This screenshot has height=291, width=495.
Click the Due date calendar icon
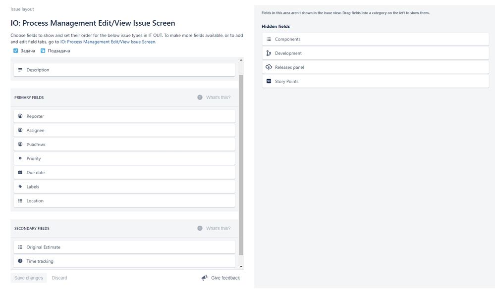(x=20, y=172)
